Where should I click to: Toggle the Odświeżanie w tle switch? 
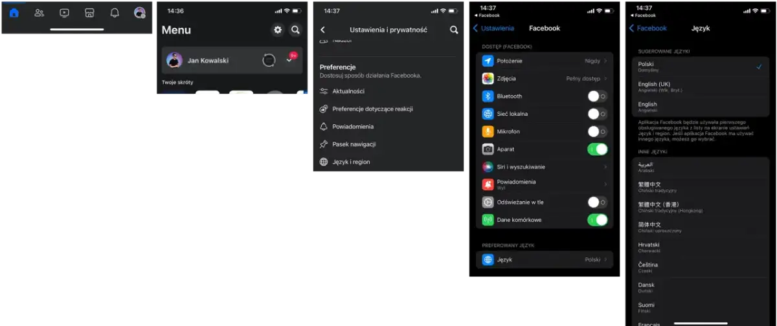click(x=597, y=202)
